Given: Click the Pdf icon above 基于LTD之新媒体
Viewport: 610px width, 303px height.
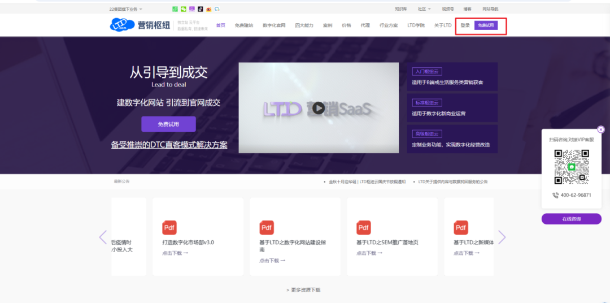Looking at the screenshot, I should tap(461, 227).
